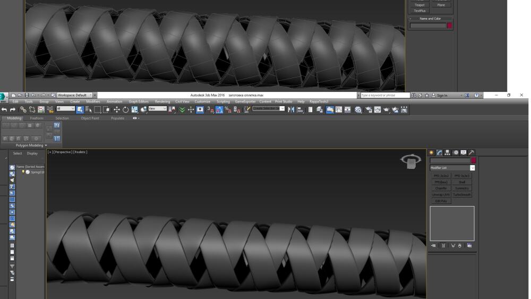
Task: Open the Rendering menu
Action: coord(162,101)
